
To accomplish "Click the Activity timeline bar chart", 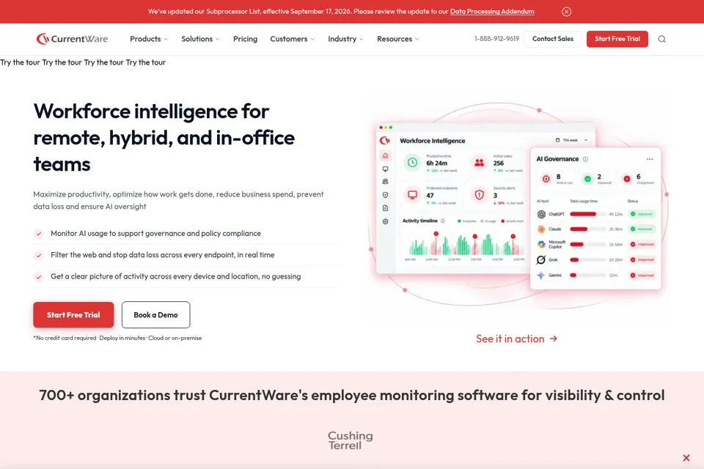I will [x=465, y=245].
